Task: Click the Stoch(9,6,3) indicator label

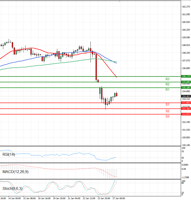Action: (x=12, y=189)
